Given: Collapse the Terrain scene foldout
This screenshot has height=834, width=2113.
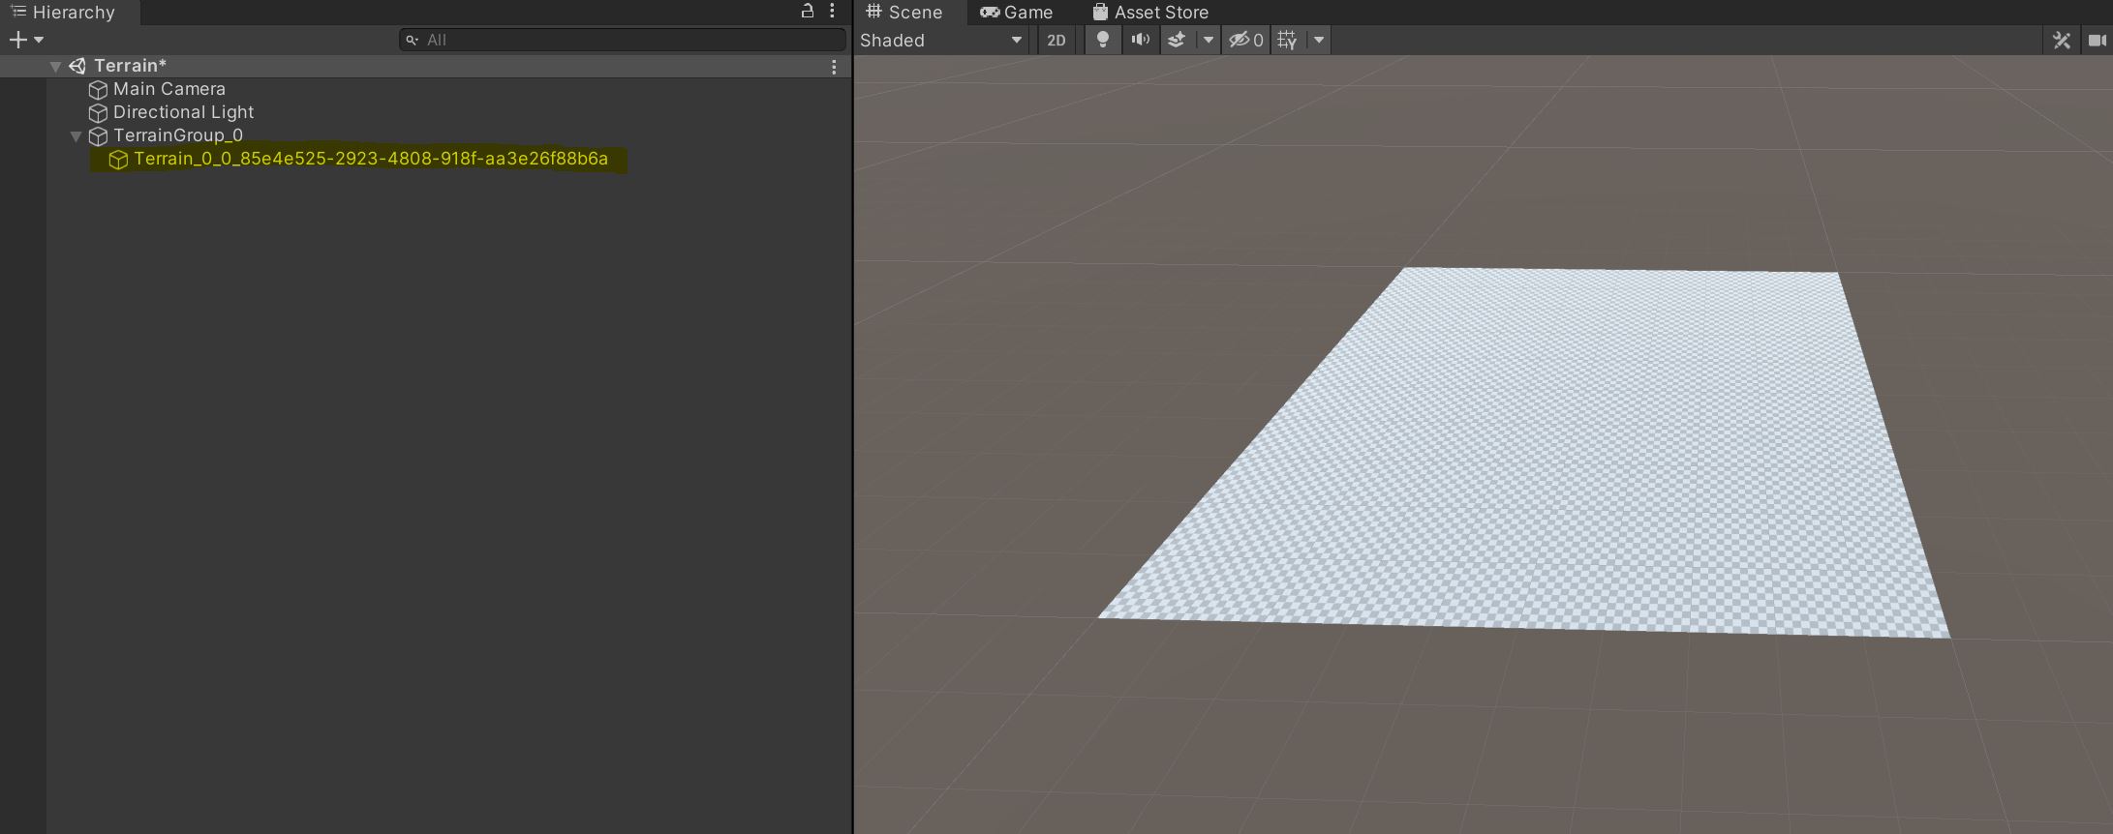Looking at the screenshot, I should tap(55, 66).
